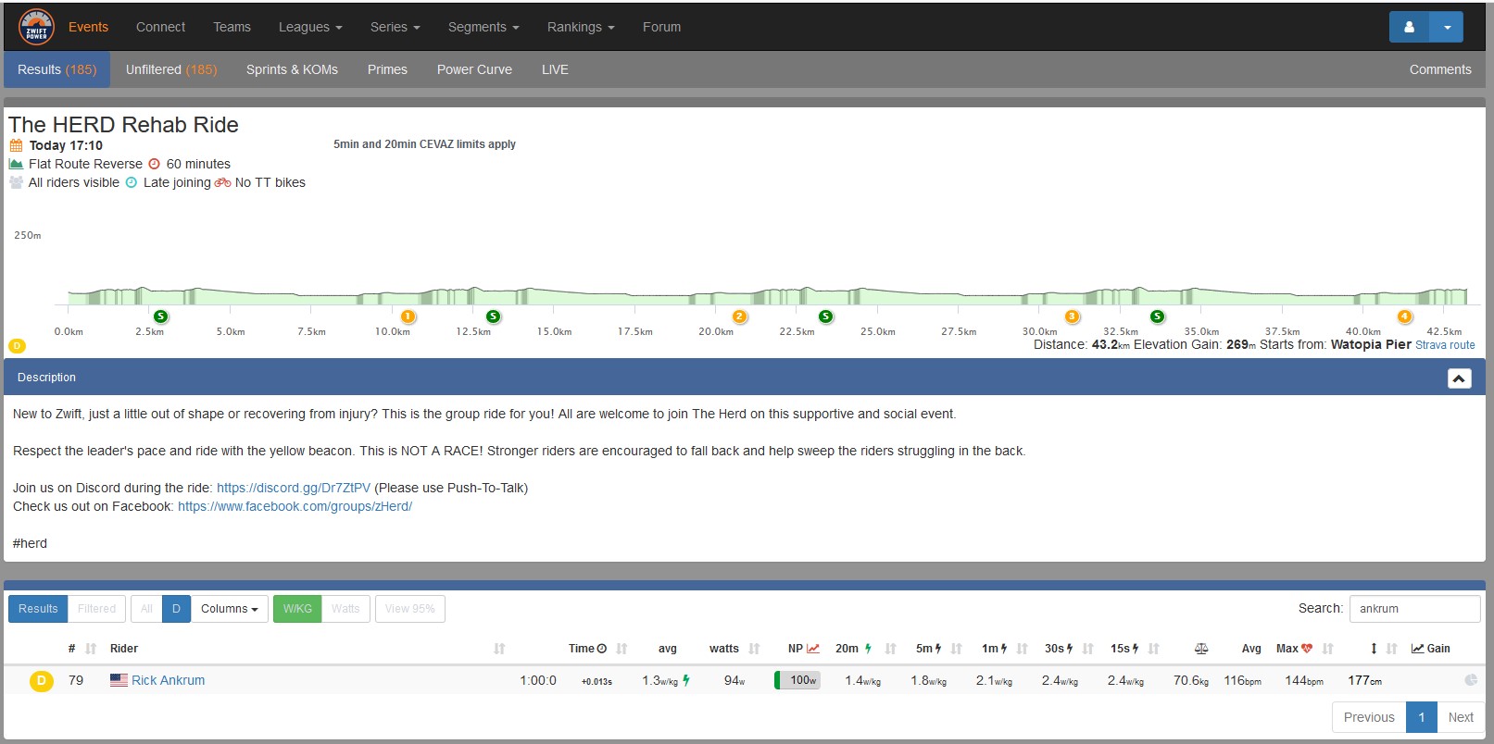Open the Strava route link
Screen dimensions: 1494x744
point(1445,345)
